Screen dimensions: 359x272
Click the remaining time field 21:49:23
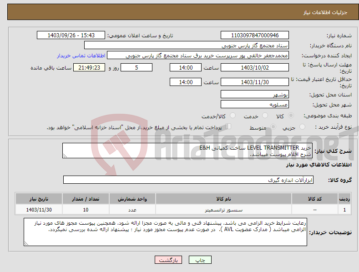pos(89,67)
